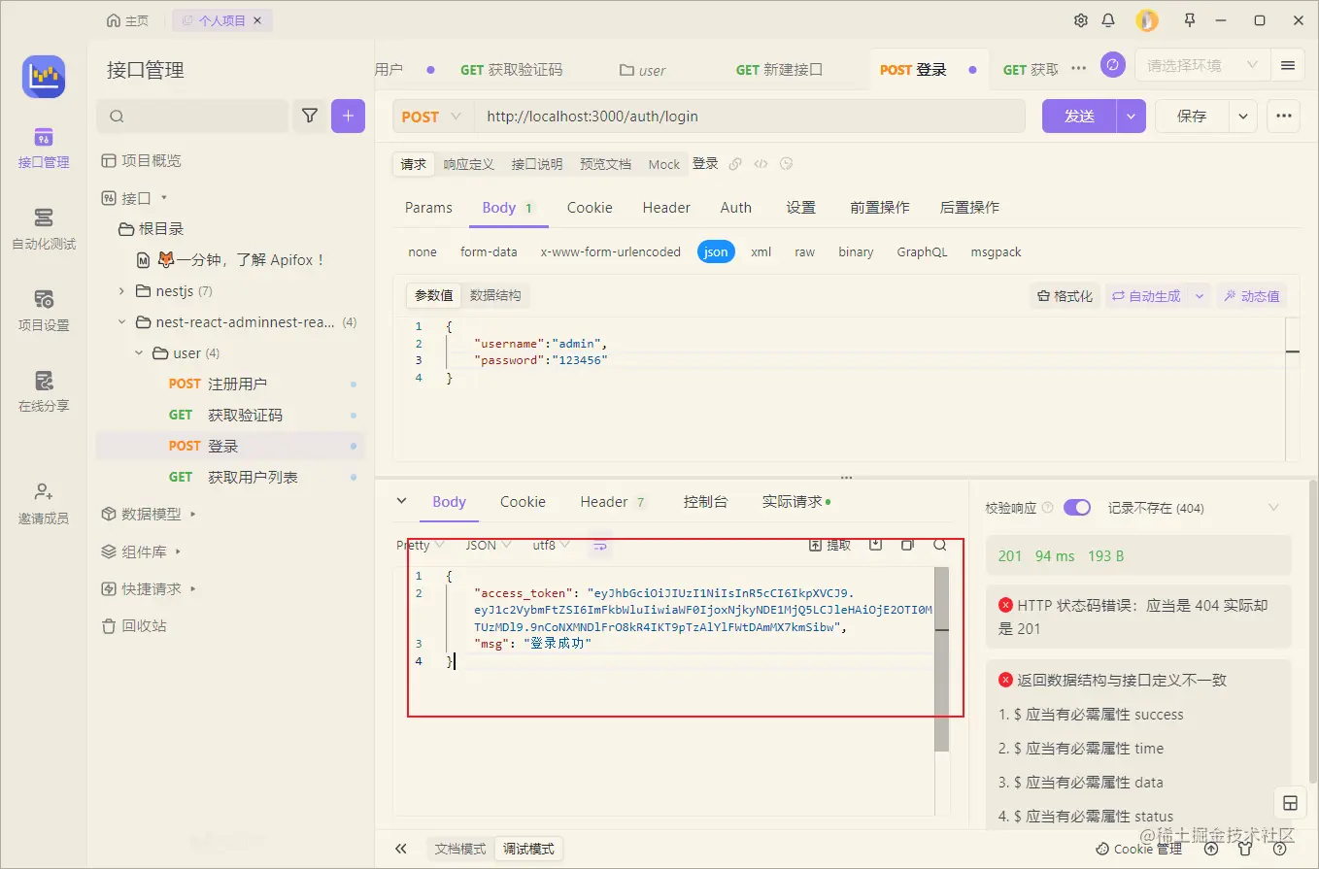Toggle the 校验响应 validation switch

(1077, 507)
